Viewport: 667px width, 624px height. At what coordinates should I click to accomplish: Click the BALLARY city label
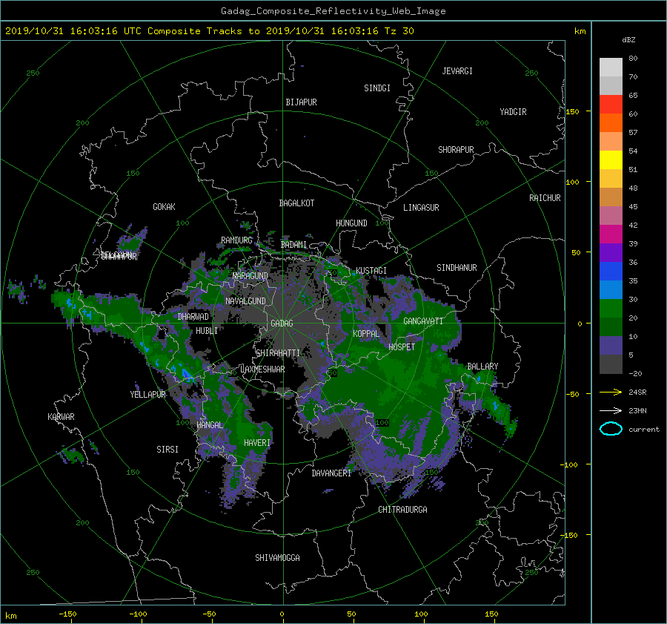pos(482,367)
